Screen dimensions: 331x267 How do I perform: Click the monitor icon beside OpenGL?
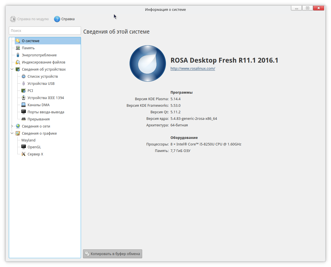coord(24,147)
